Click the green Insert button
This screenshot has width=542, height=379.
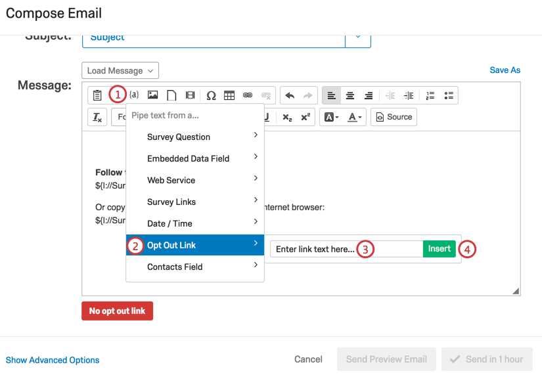tap(440, 249)
